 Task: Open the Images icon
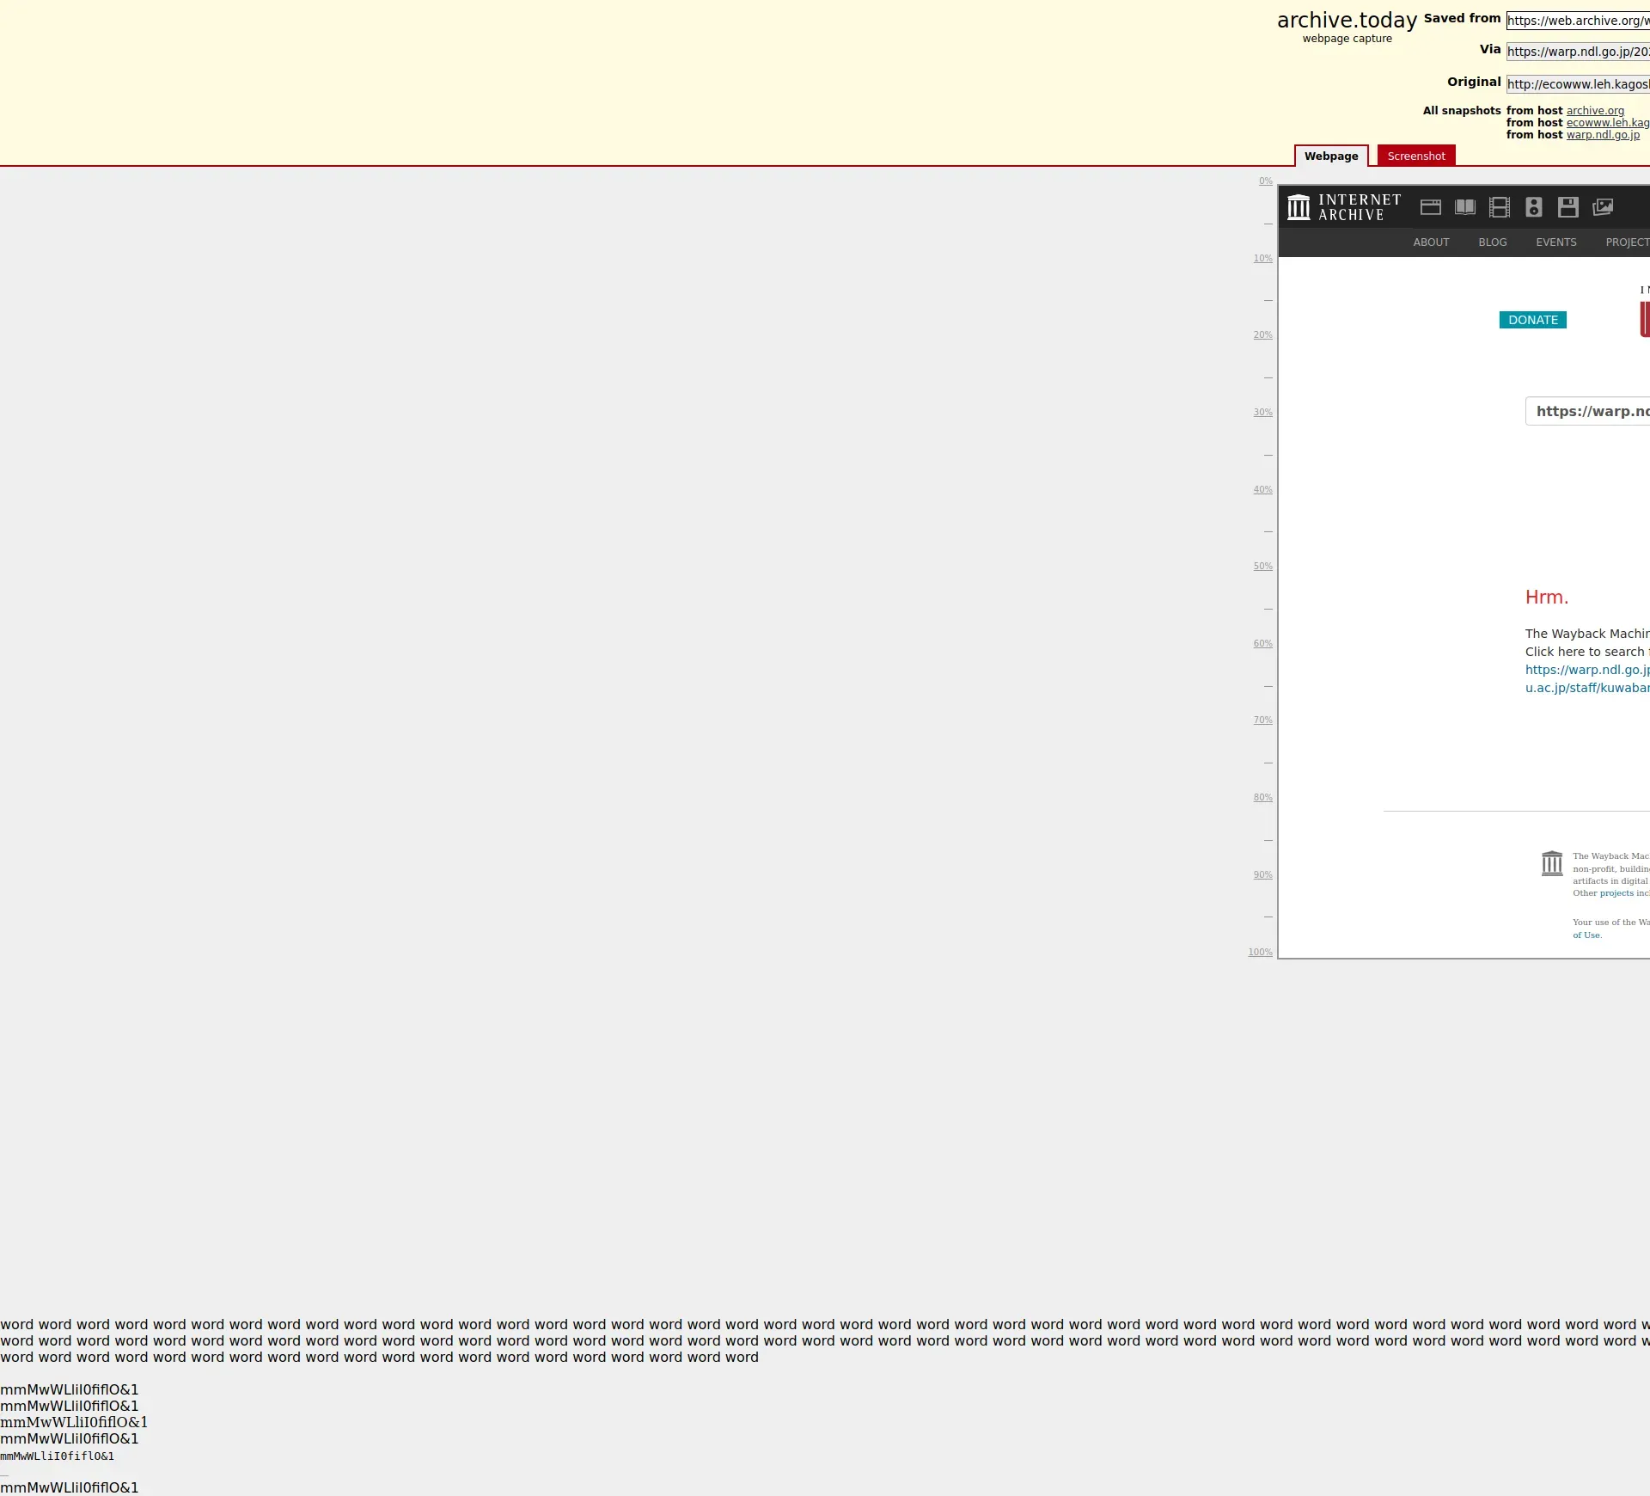pyautogui.click(x=1603, y=207)
